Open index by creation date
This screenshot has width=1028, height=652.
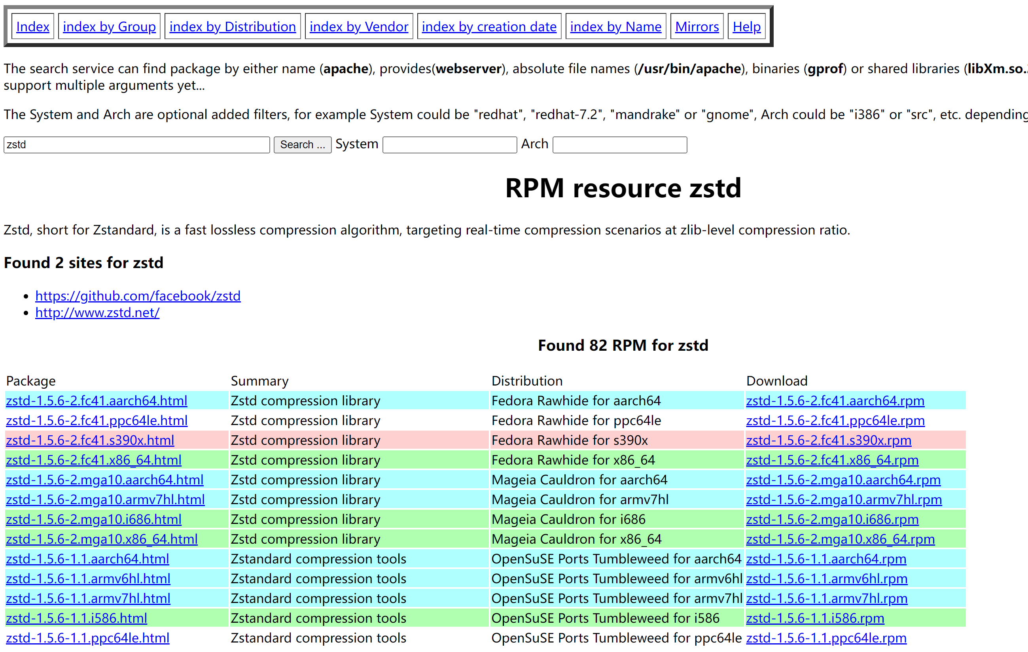[489, 26]
